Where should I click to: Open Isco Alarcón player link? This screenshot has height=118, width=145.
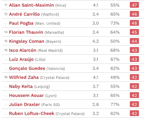[23, 50]
